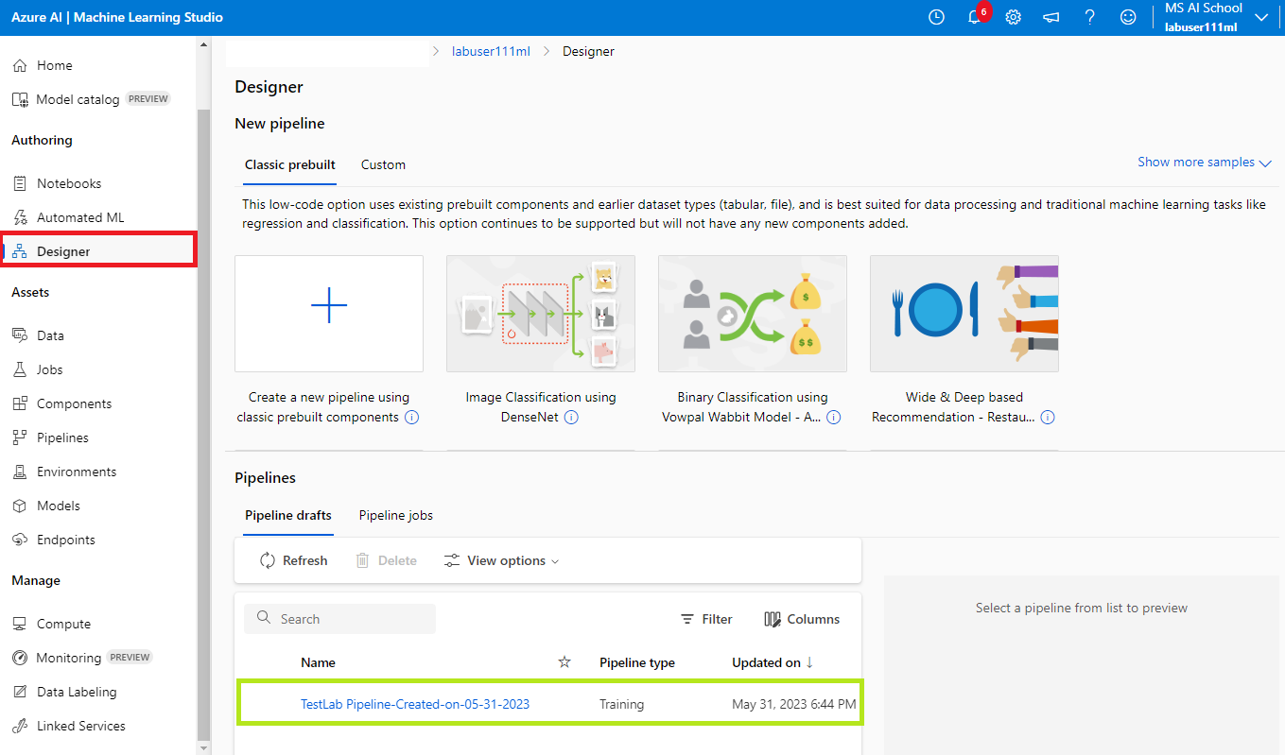Switch to Pipeline drafts tab
Screen dimensions: 1285x755
tap(288, 515)
